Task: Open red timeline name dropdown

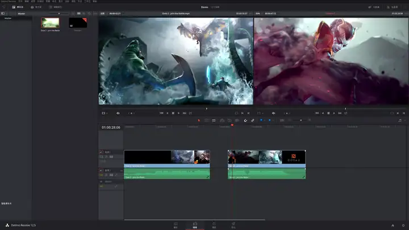Action: (331, 14)
